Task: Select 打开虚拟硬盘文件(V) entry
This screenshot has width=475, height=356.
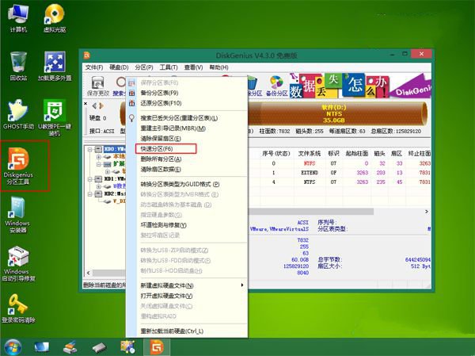Action: point(187,296)
